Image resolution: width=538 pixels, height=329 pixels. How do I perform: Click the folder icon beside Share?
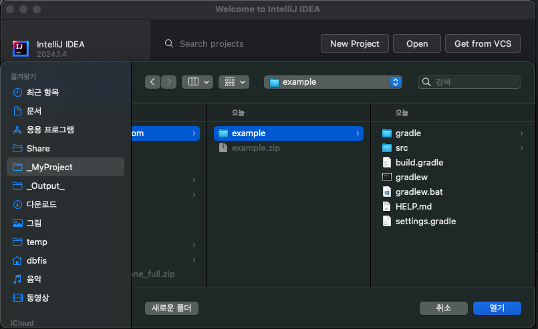click(17, 148)
